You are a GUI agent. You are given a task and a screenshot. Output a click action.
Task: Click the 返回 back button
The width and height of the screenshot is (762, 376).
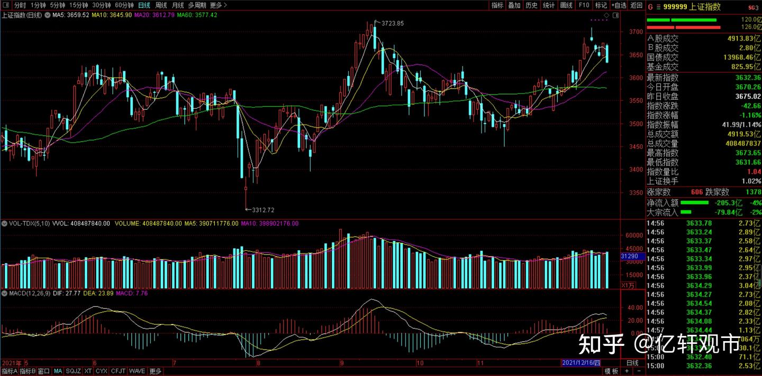coord(636,5)
